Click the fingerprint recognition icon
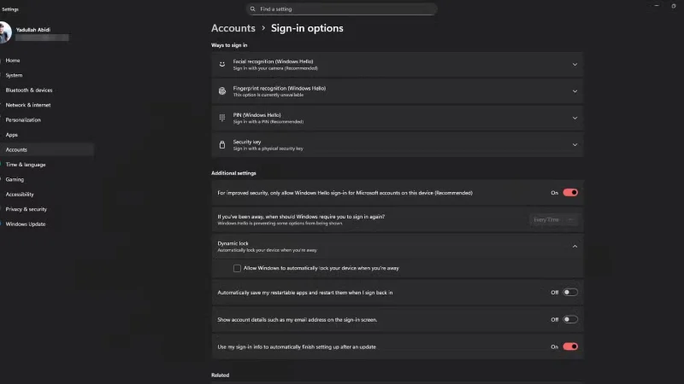The width and height of the screenshot is (684, 384). tap(222, 91)
